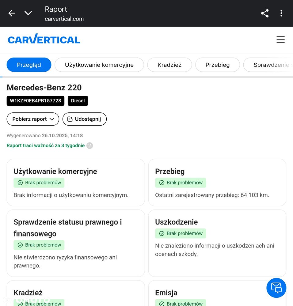The width and height of the screenshot is (293, 306).
Task: Tap the share icon in top bar
Action: pyautogui.click(x=265, y=13)
